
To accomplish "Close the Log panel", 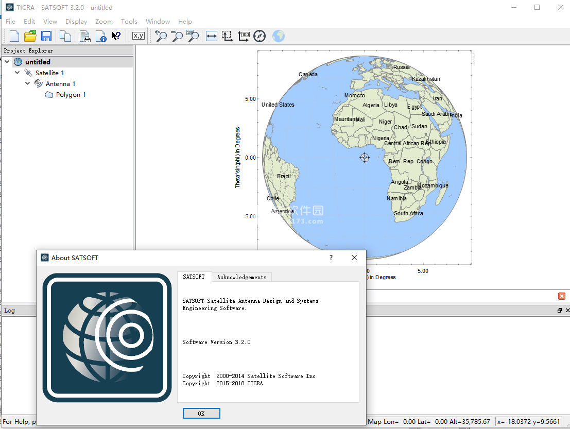I will [567, 310].
